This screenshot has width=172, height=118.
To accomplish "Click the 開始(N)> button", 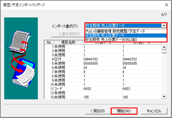I will [x=124, y=111].
